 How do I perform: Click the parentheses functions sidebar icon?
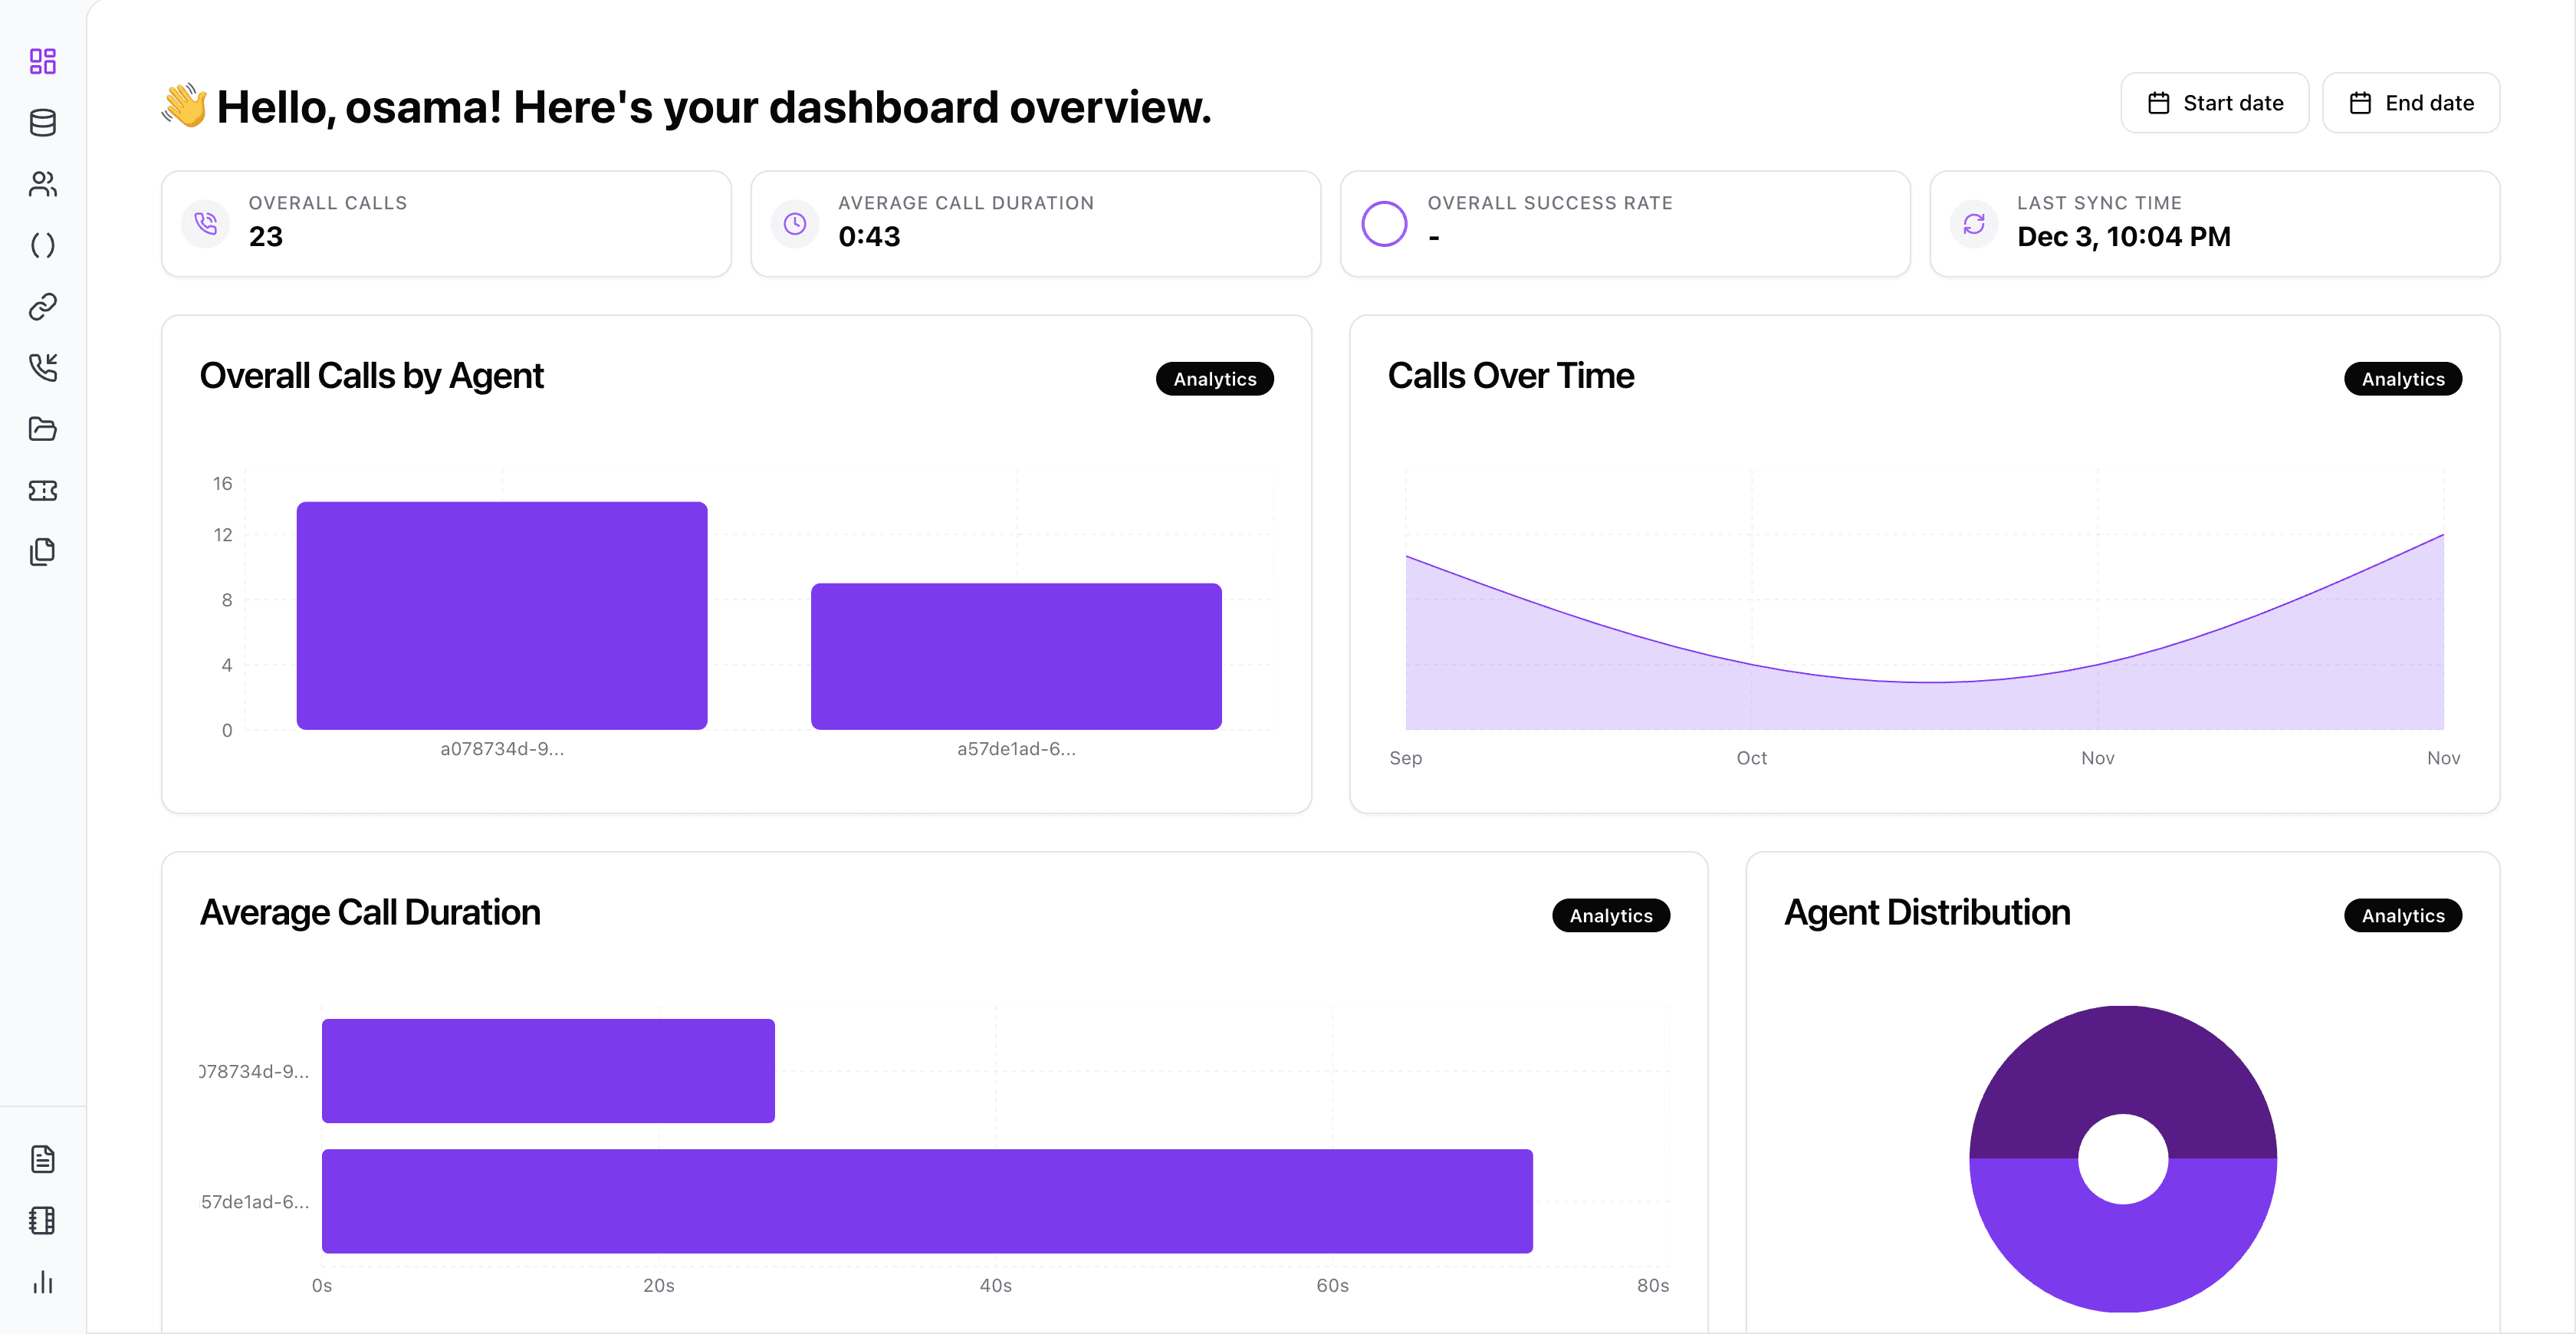(42, 245)
